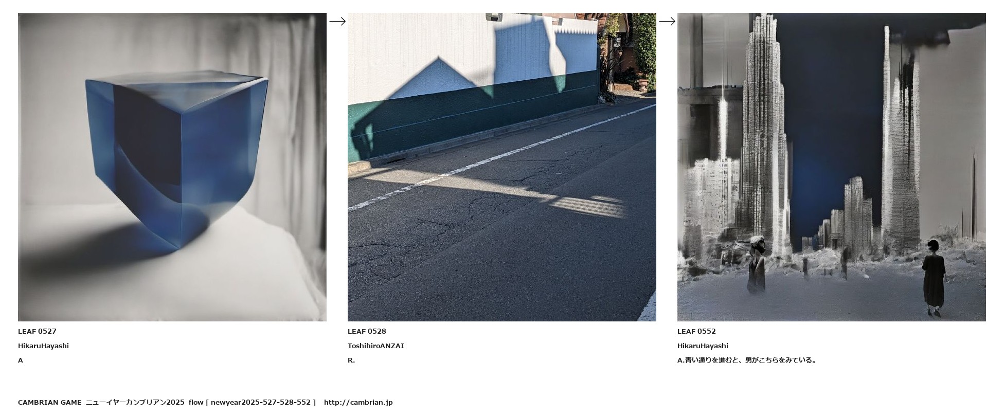Select the LEAF 0527 label
The height and width of the screenshot is (415, 1004).
tap(37, 331)
